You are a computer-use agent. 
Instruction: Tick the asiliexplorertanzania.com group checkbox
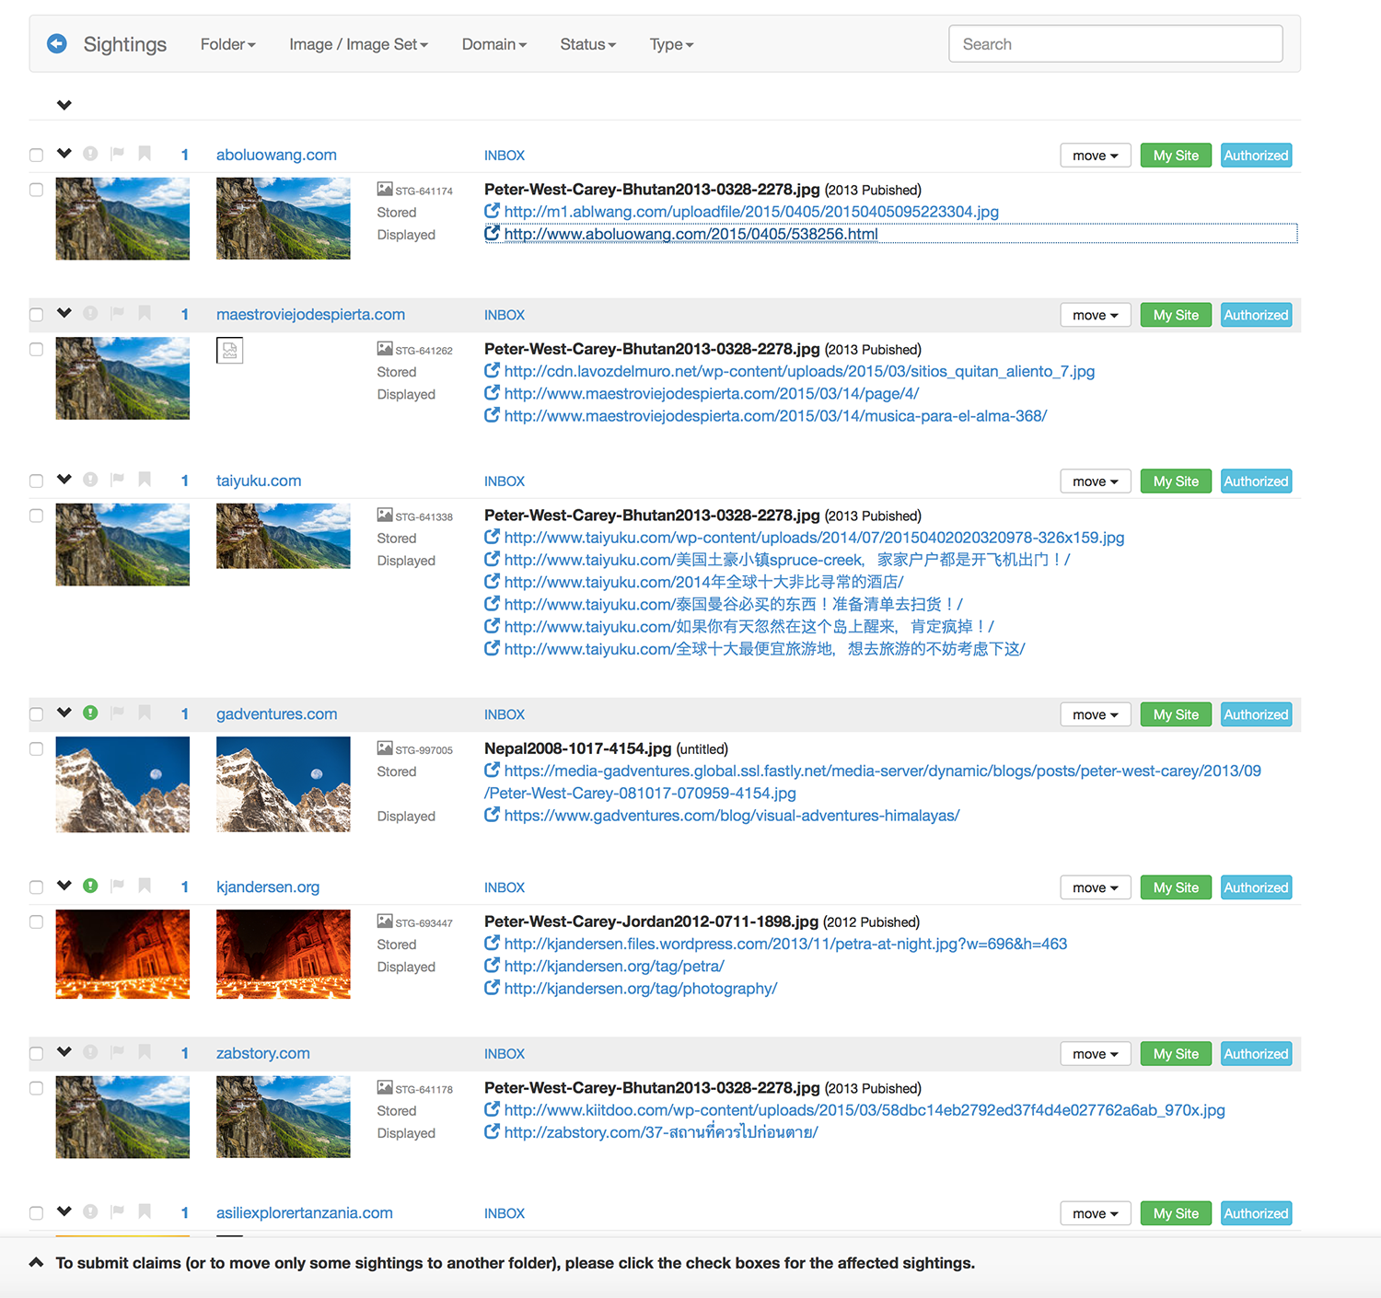pyautogui.click(x=36, y=1213)
